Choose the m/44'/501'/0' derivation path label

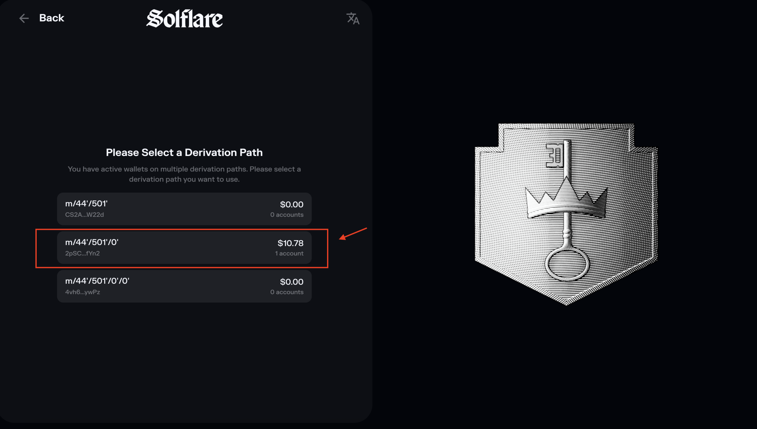(x=92, y=242)
